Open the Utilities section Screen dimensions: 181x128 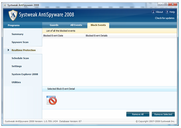click(16, 82)
